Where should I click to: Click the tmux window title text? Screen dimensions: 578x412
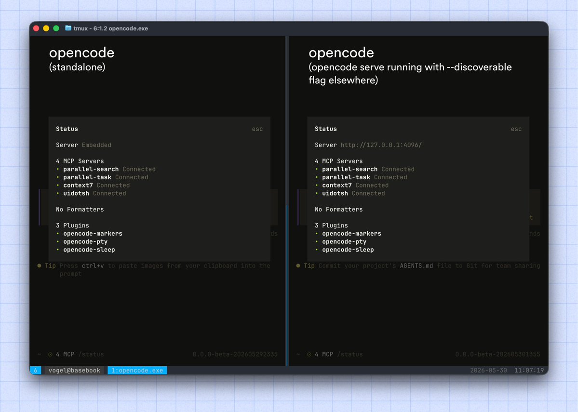pyautogui.click(x=110, y=28)
